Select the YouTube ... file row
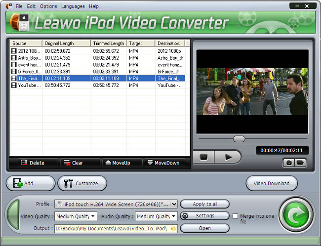321x246 pixels. coord(98,85)
